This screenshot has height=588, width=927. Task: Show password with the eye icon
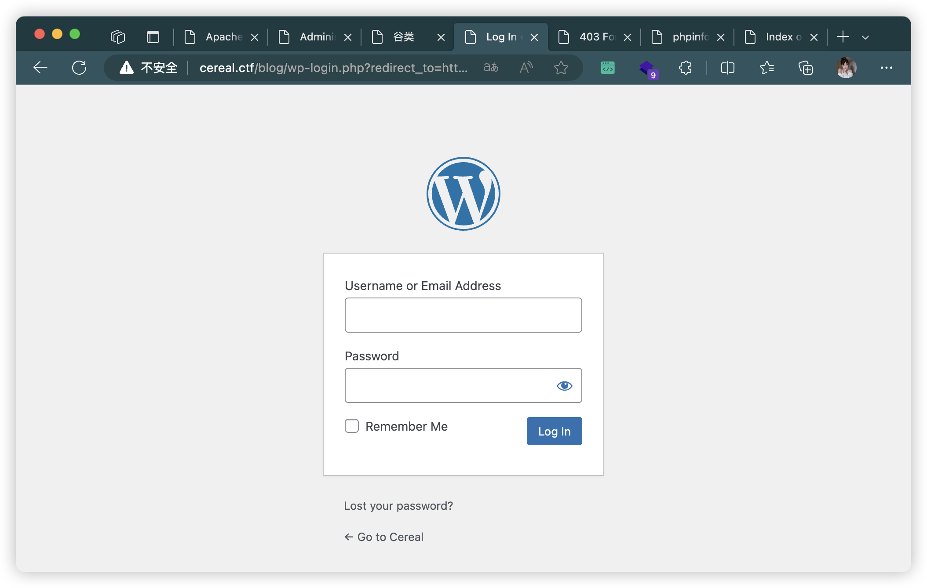(x=564, y=386)
